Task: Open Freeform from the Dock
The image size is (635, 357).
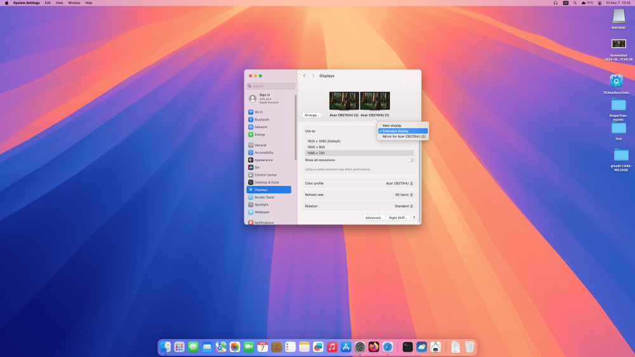Action: [318, 347]
